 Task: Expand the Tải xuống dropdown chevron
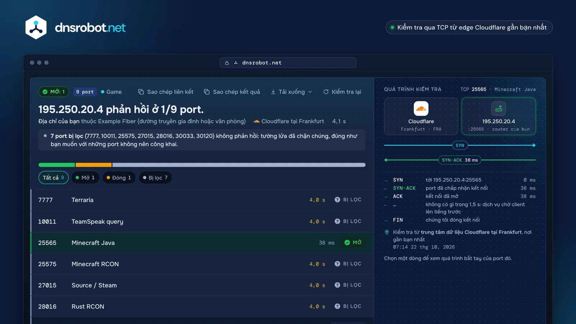coord(310,92)
